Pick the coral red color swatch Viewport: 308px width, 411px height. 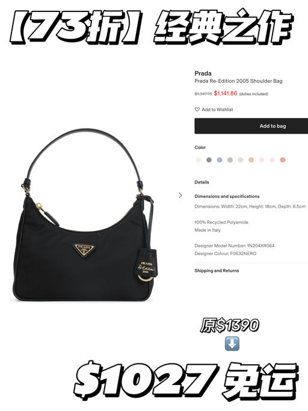283,160
